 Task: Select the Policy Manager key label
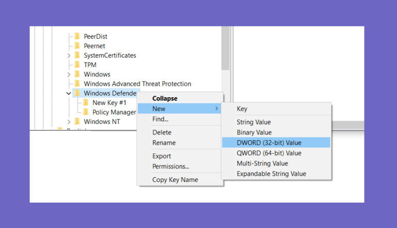(114, 112)
